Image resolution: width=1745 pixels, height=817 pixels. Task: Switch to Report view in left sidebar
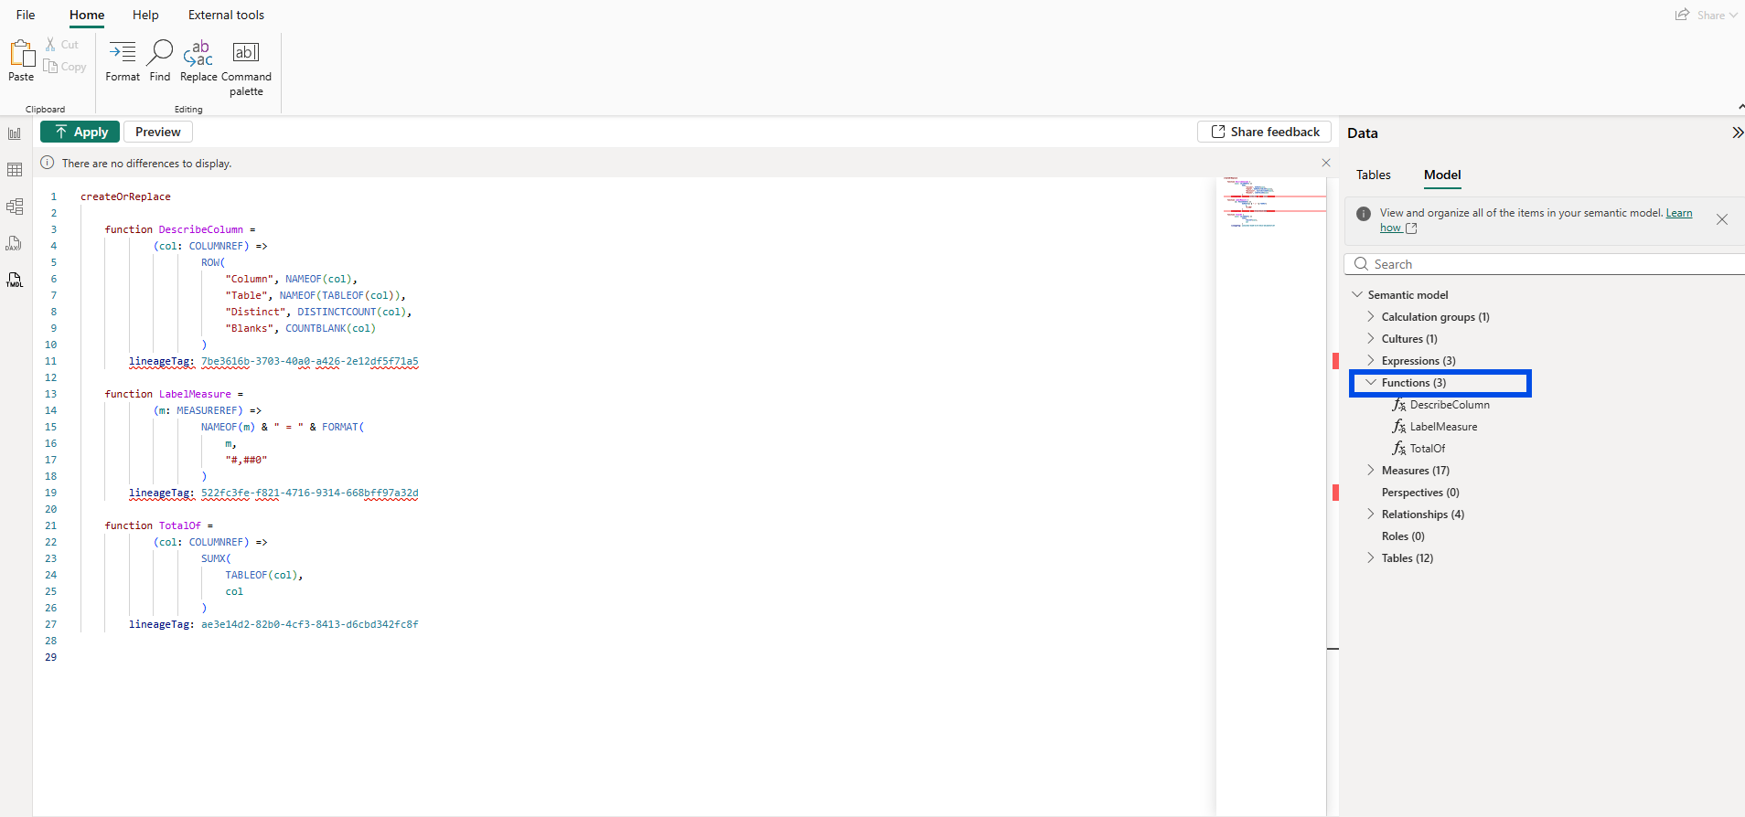click(15, 133)
